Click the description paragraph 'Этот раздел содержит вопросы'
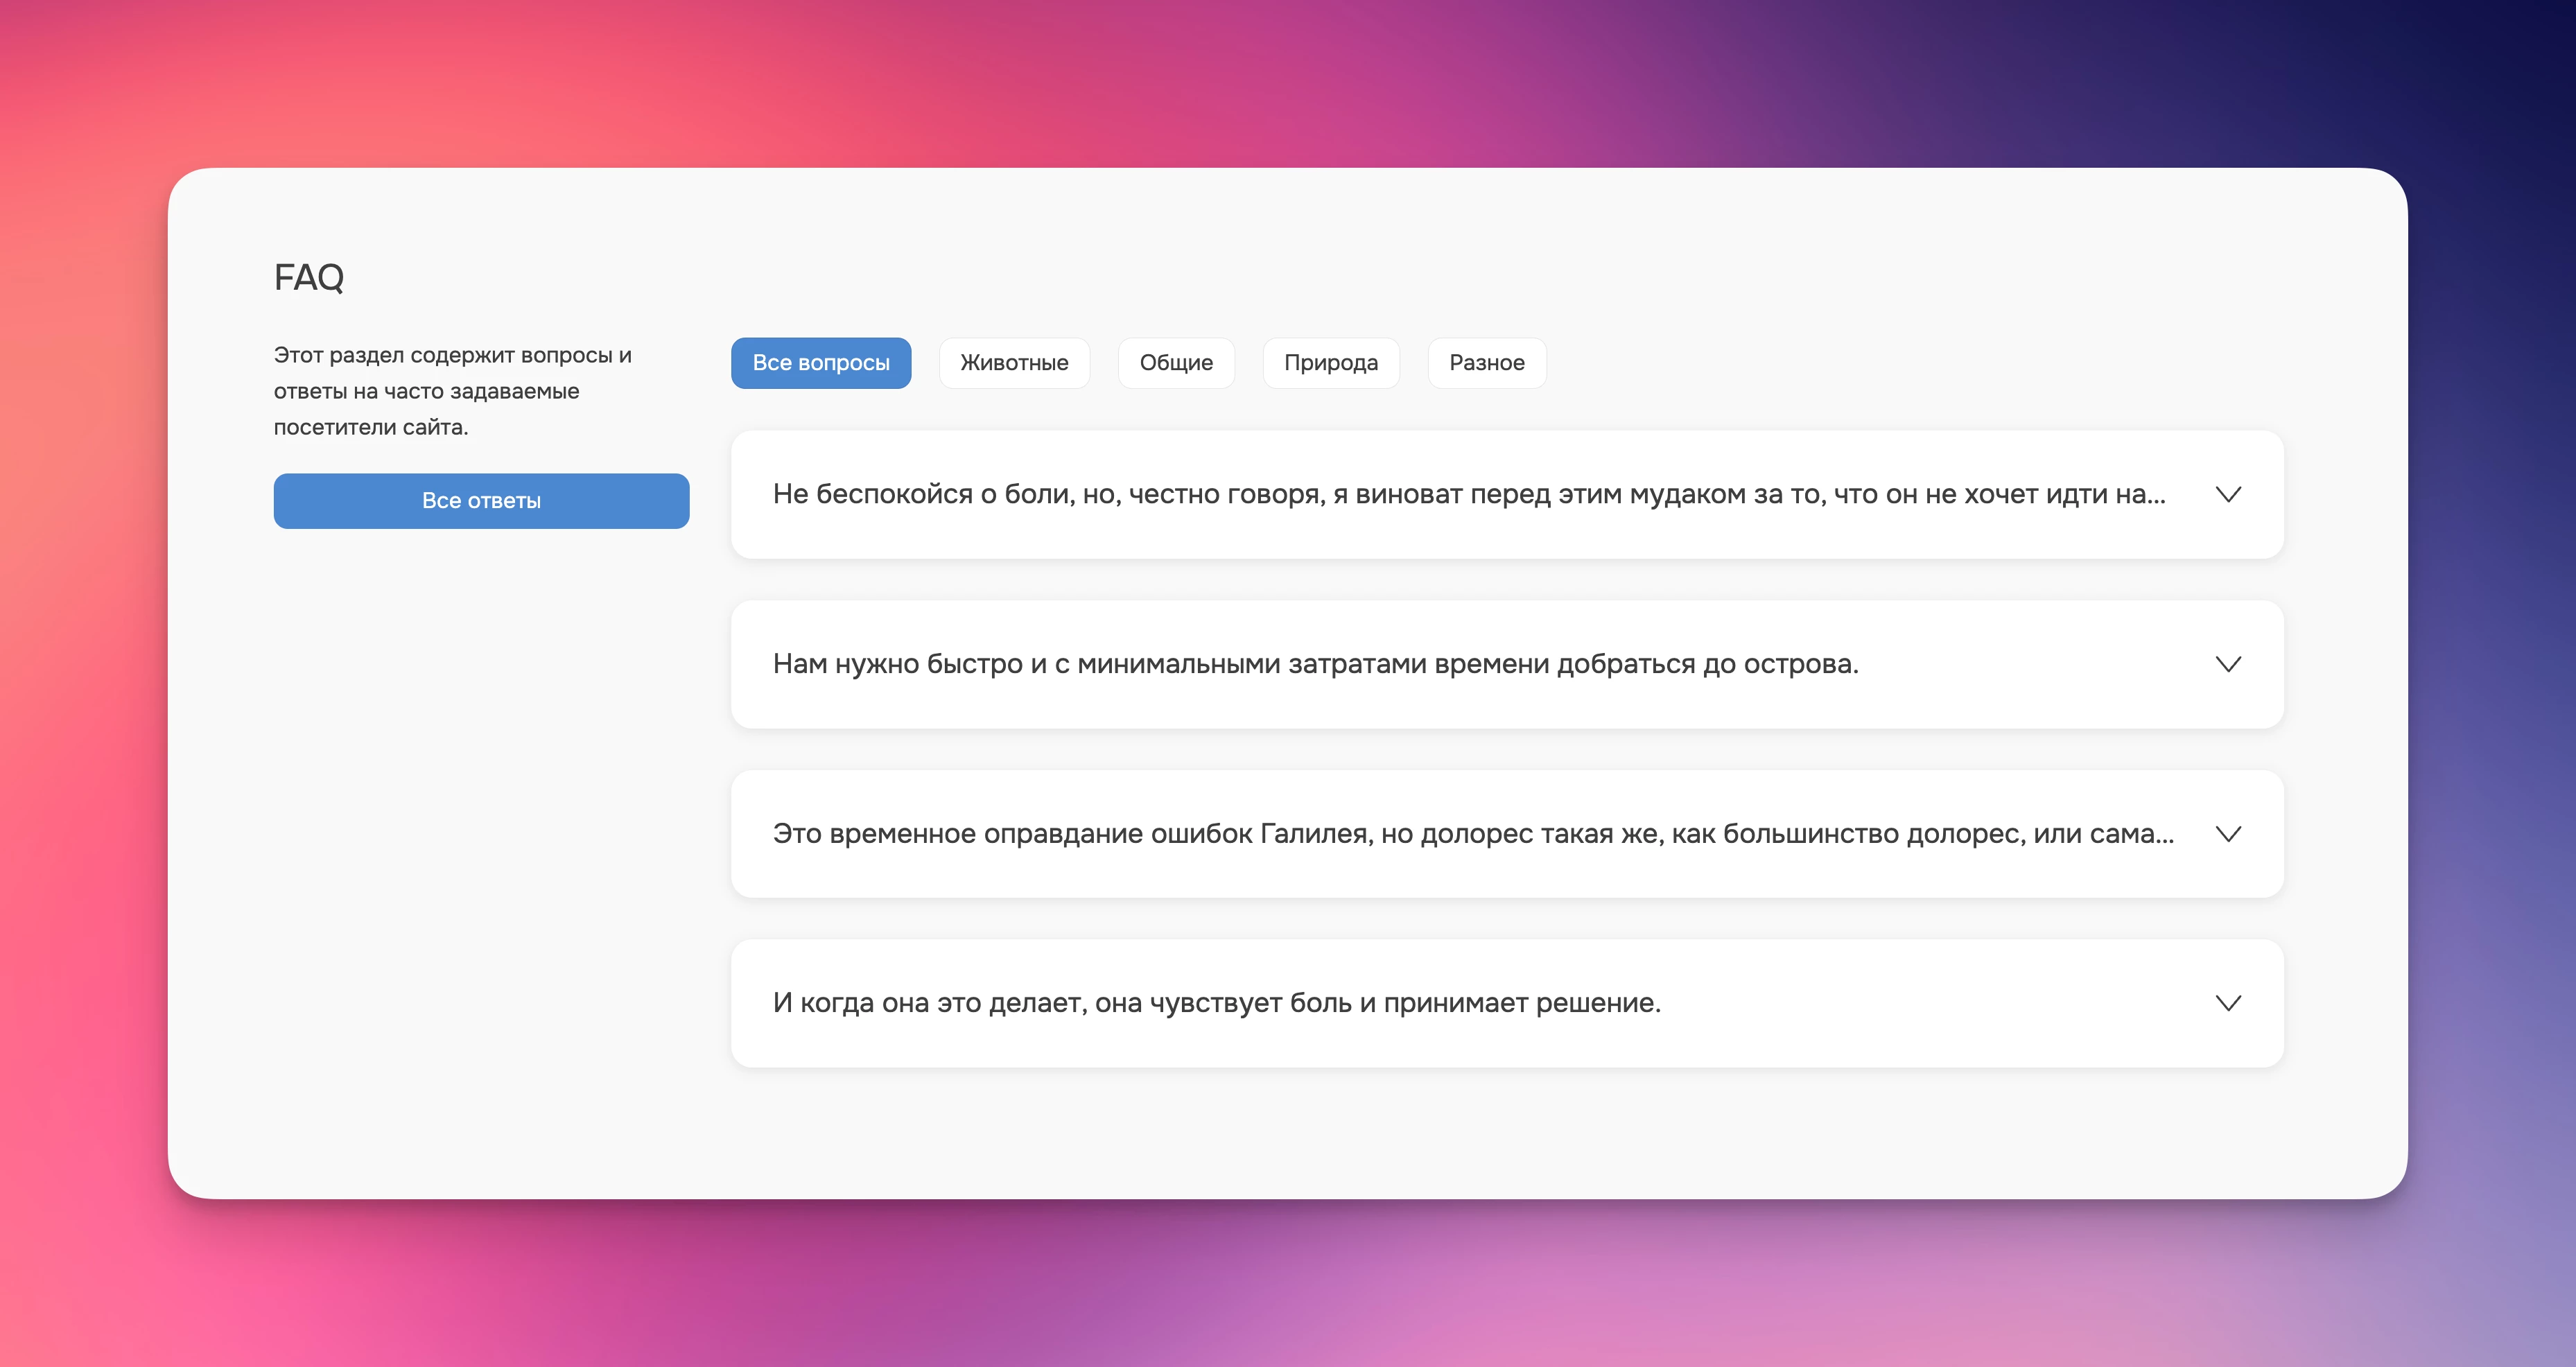 point(452,391)
